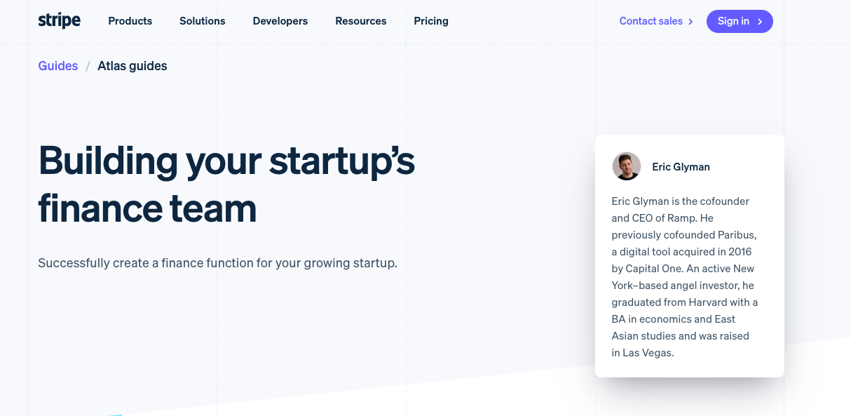Select Pricing in the navigation bar
This screenshot has height=416, width=851.
pos(430,21)
